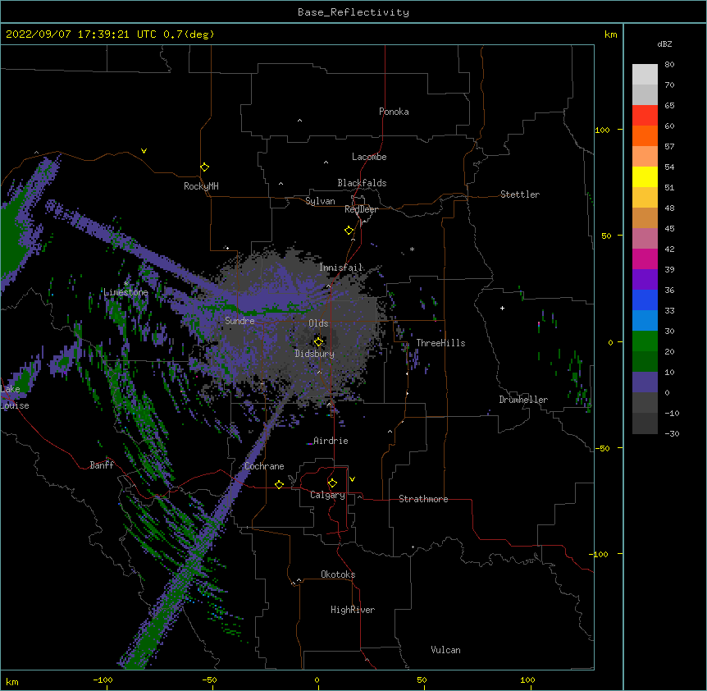
Task: Click the km unit label at top right
Action: tap(611, 34)
